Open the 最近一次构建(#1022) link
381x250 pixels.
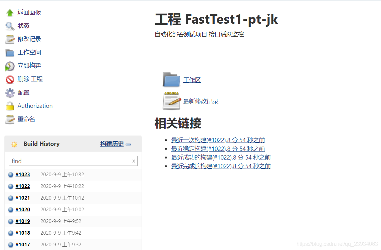coord(218,140)
